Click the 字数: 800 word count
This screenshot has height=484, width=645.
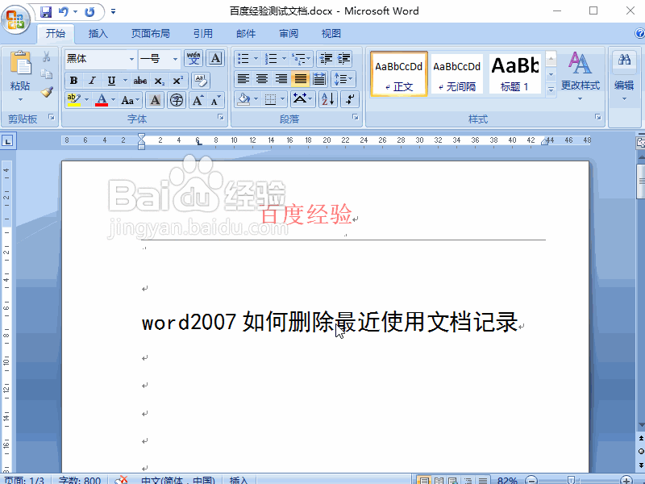(79, 480)
